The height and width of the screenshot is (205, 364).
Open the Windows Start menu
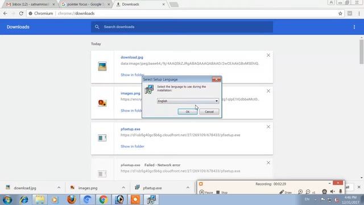pyautogui.click(x=7, y=200)
